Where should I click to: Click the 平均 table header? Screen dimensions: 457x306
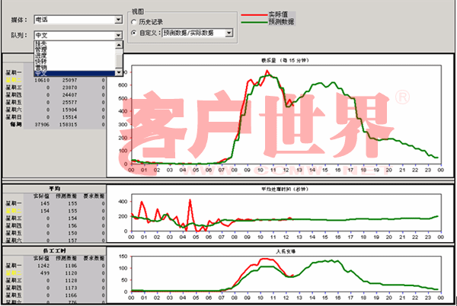pyautogui.click(x=53, y=187)
